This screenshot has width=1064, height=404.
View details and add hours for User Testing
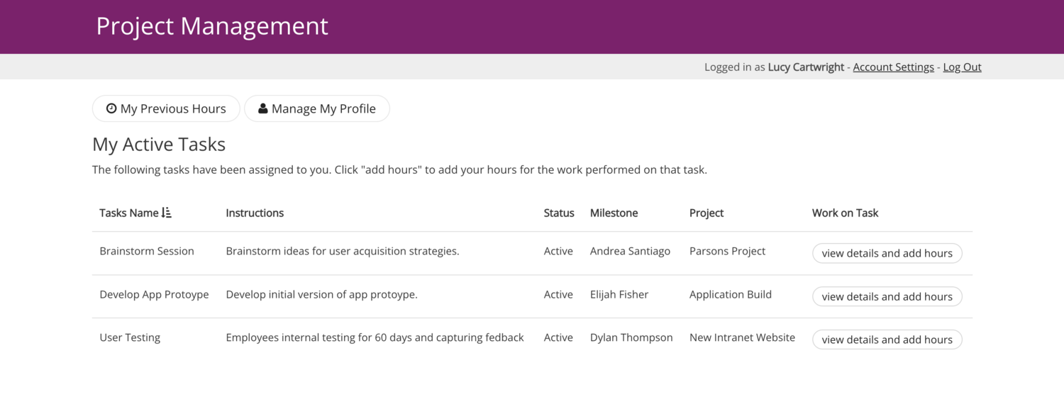[x=887, y=340]
